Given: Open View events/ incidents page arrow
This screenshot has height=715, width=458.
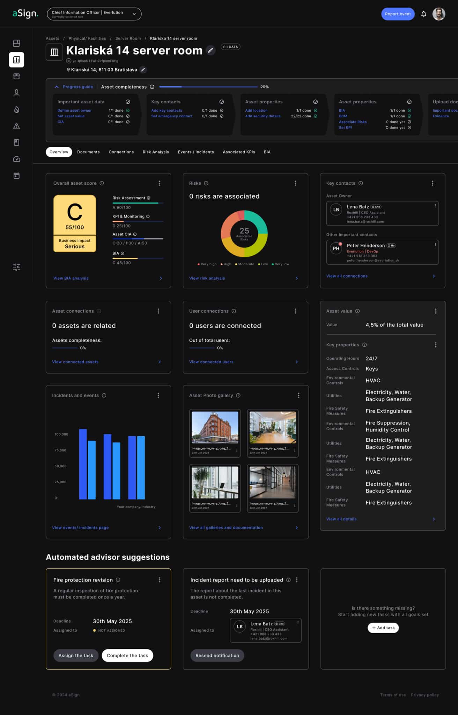Looking at the screenshot, I should click(160, 528).
